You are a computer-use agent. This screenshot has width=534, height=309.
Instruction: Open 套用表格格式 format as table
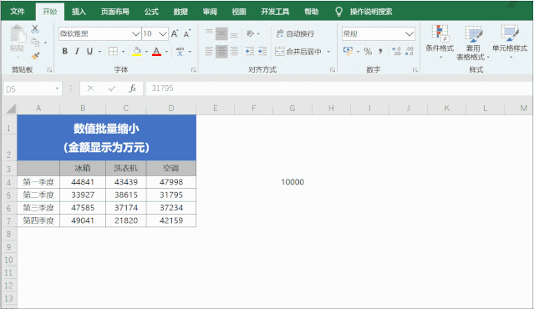pos(473,43)
